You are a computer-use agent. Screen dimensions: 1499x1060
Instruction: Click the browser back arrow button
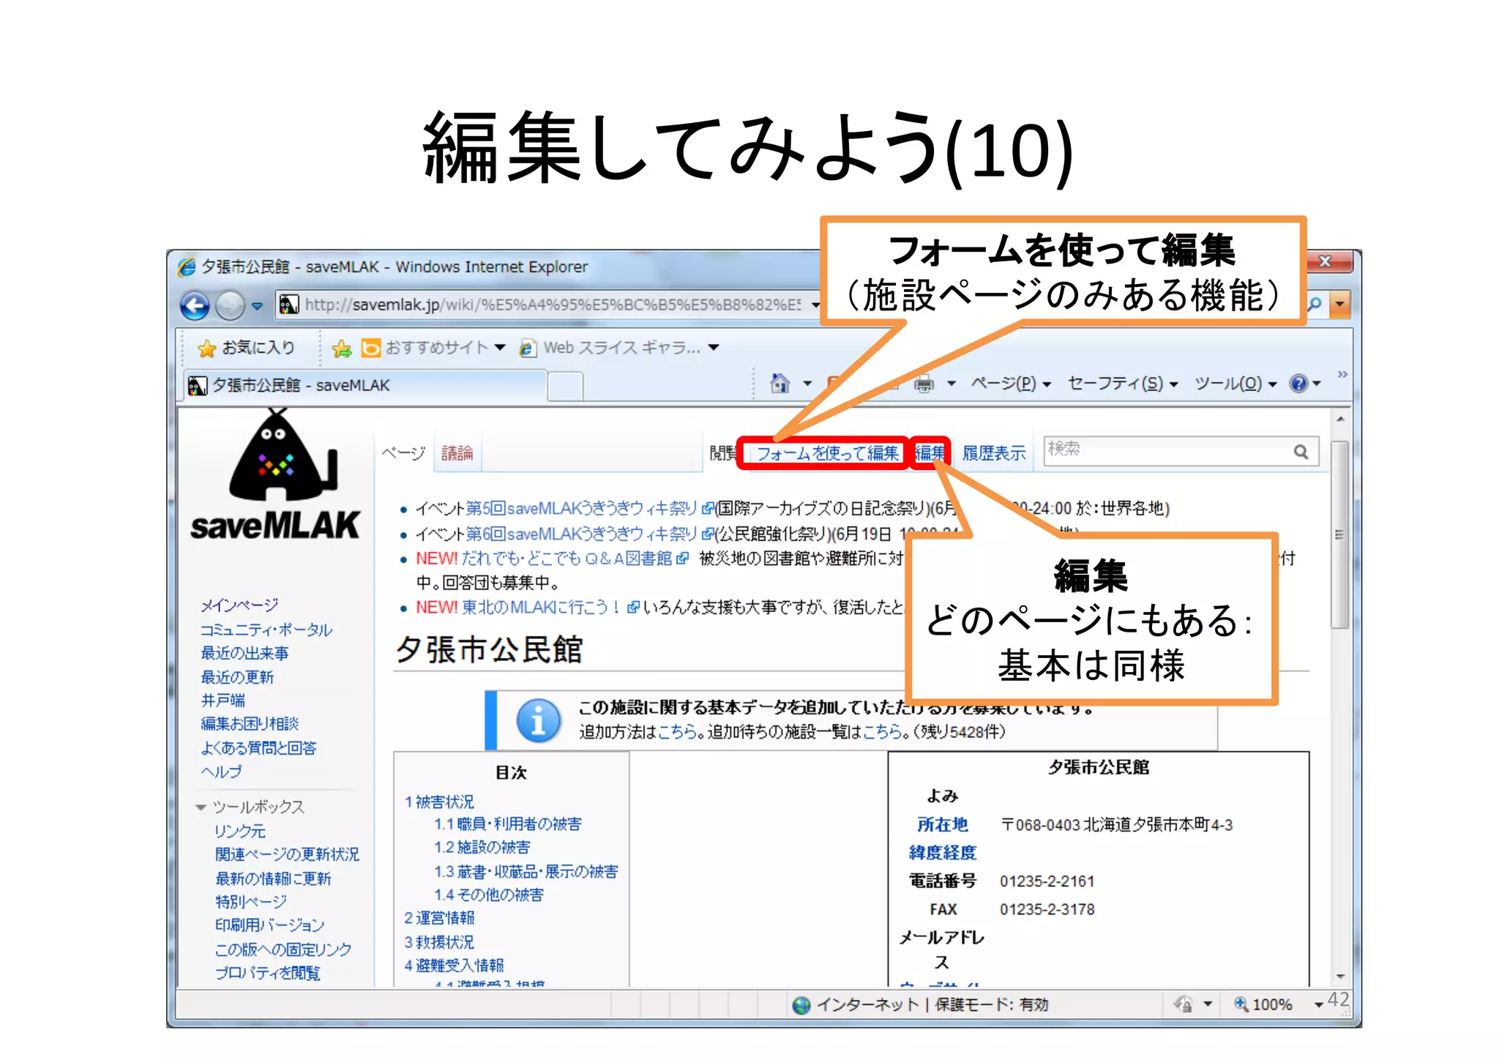(x=195, y=305)
